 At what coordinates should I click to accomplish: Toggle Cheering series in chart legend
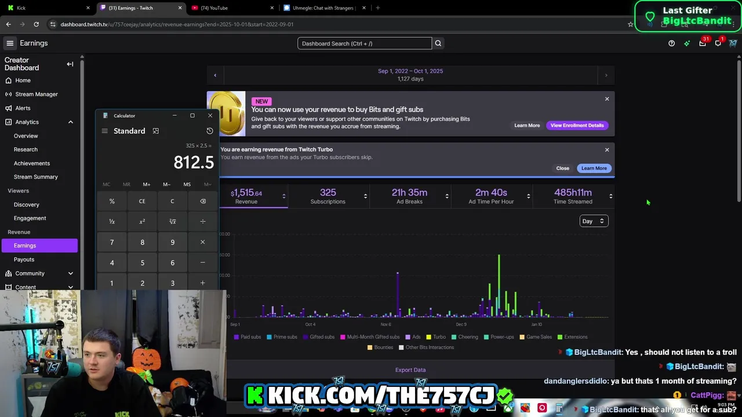[464, 337]
